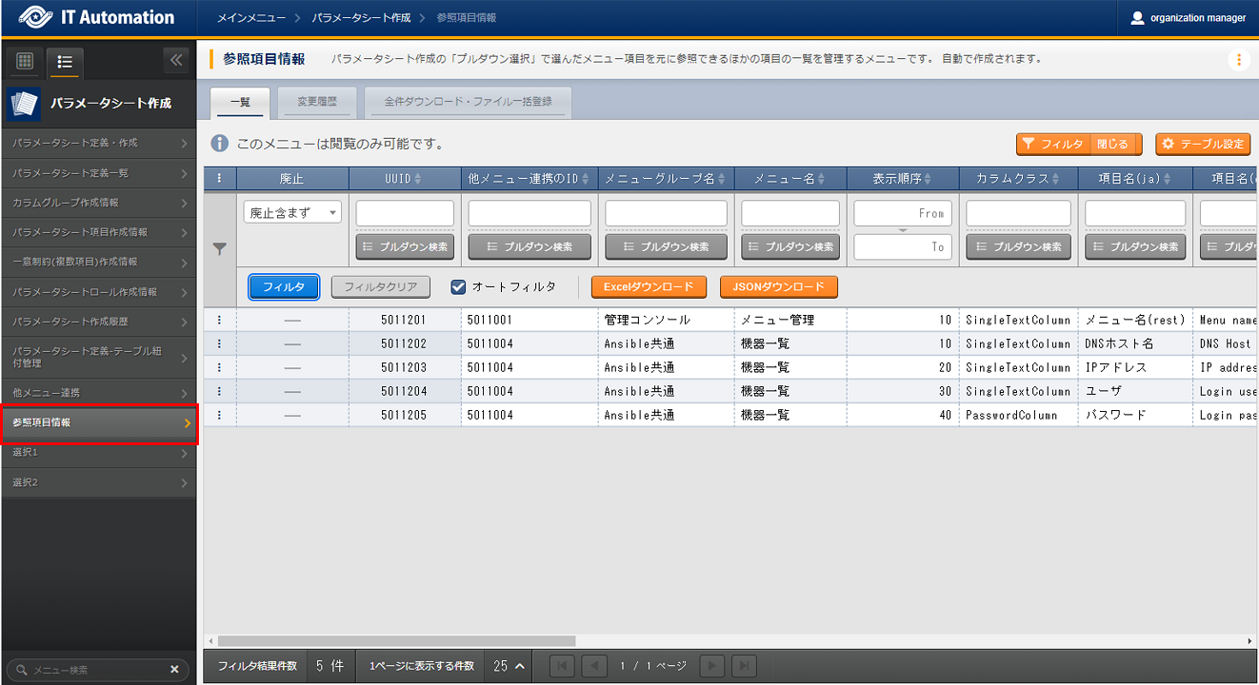Toggle the オートフィルタ checkbox

[458, 286]
